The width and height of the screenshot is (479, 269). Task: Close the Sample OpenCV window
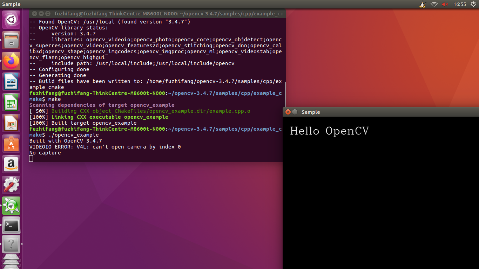tap(288, 112)
